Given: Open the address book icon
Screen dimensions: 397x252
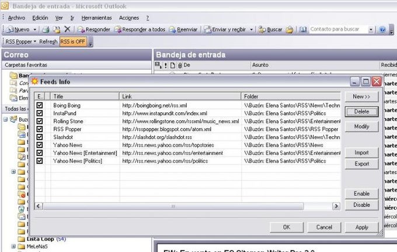Looking at the screenshot, I should [x=303, y=30].
